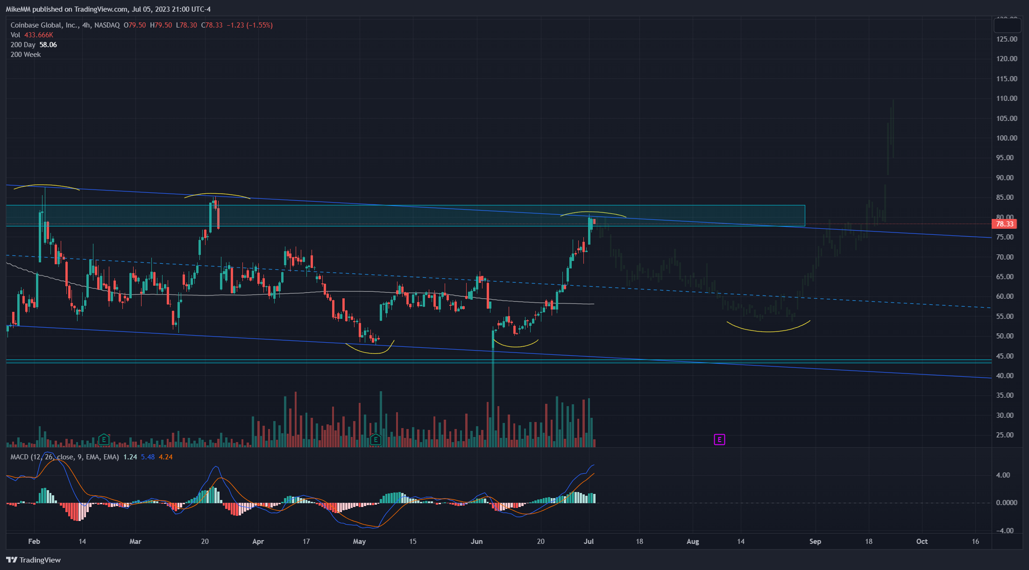Click the 4.00 MACD axis label

point(1003,475)
